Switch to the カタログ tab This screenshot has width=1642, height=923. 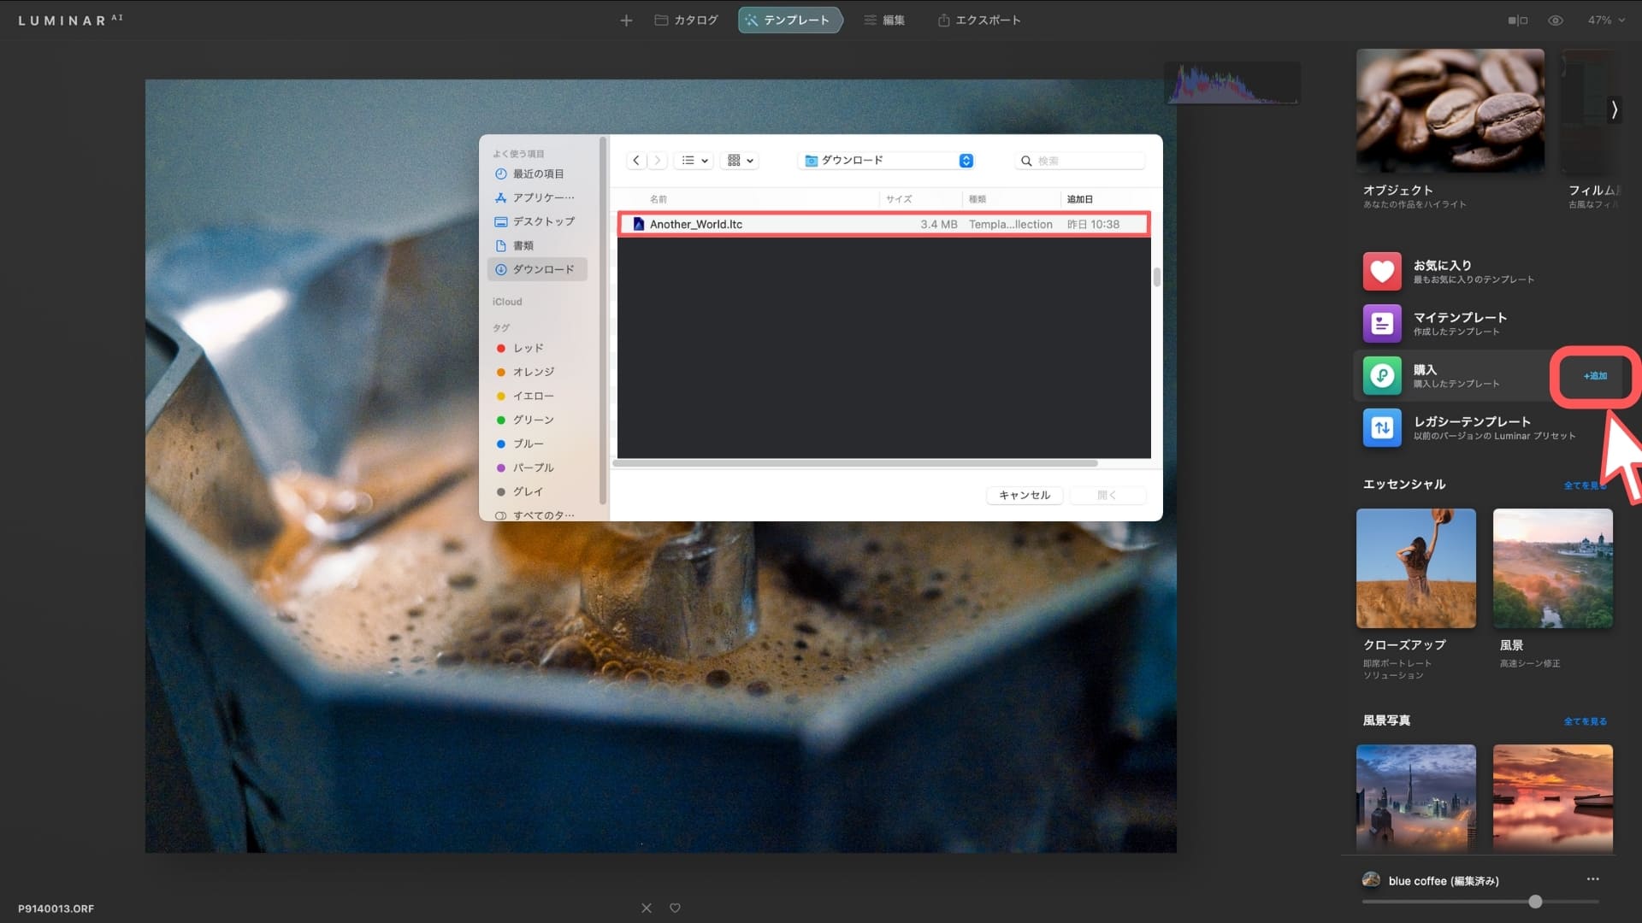point(686,20)
